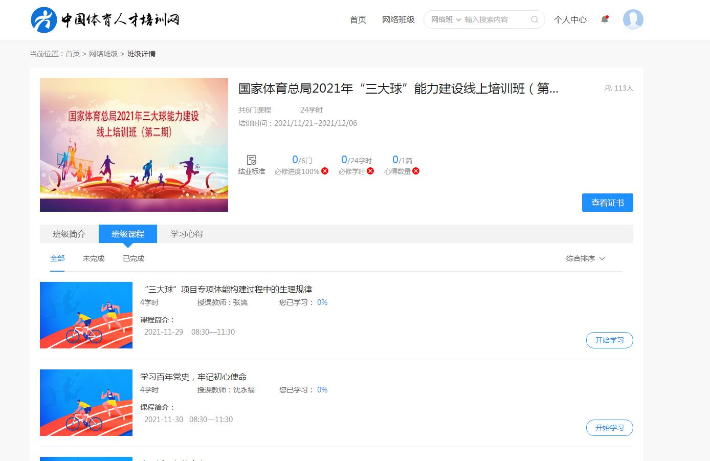The height and width of the screenshot is (461, 710).
Task: Click the completion standard certificate icon
Action: 251,160
